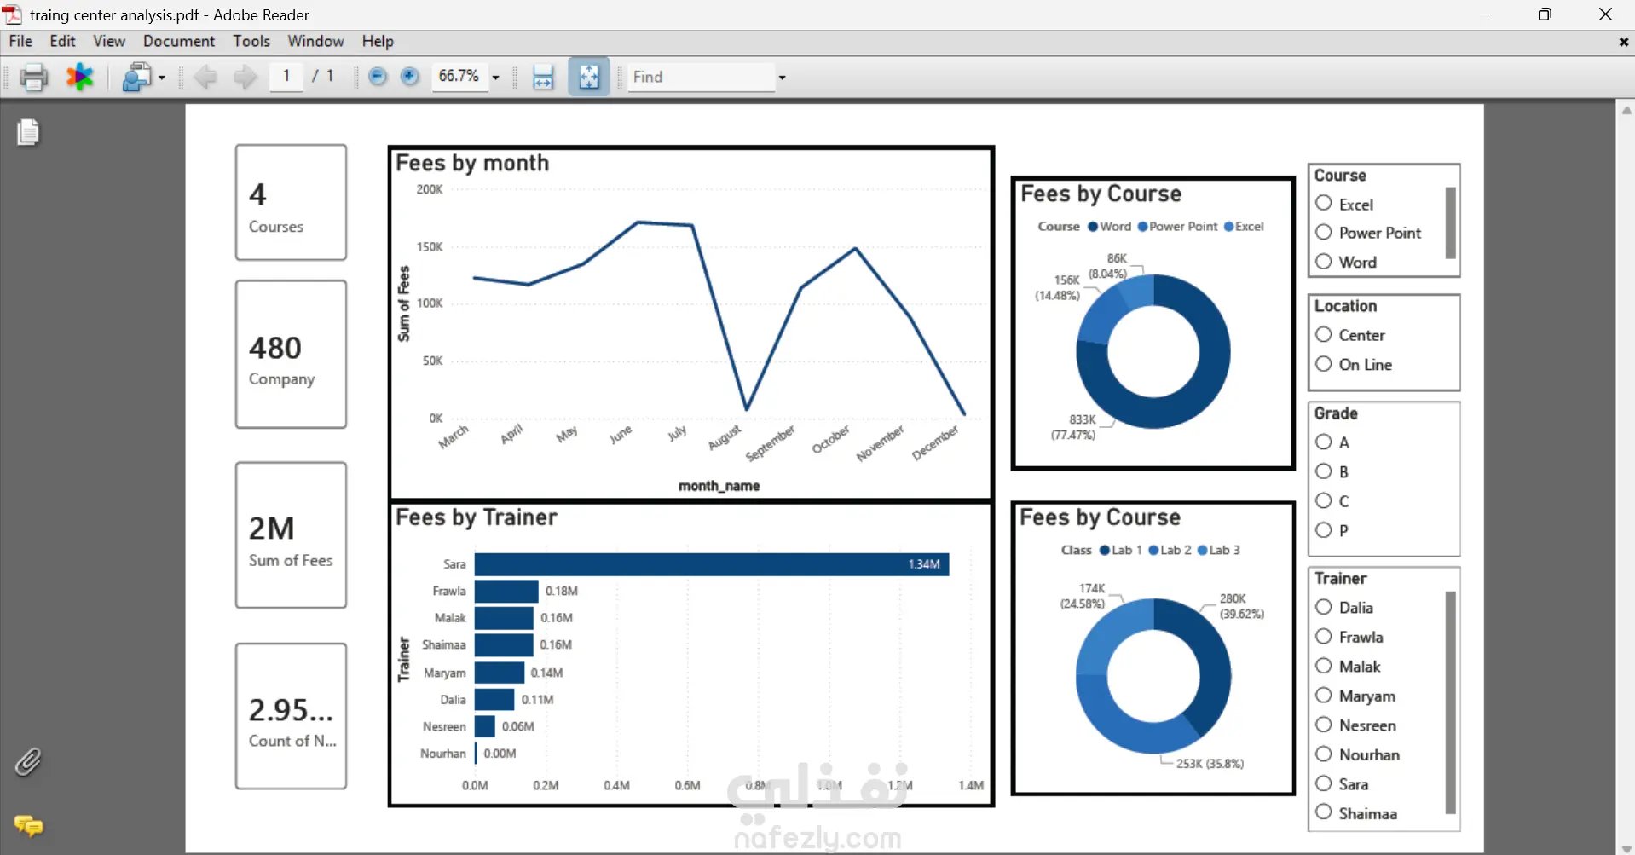Click the page number field showing 1
The width and height of the screenshot is (1635, 855).
[286, 77]
